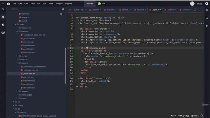Open the Window menu
The height and width of the screenshot is (118, 210).
point(59,4)
